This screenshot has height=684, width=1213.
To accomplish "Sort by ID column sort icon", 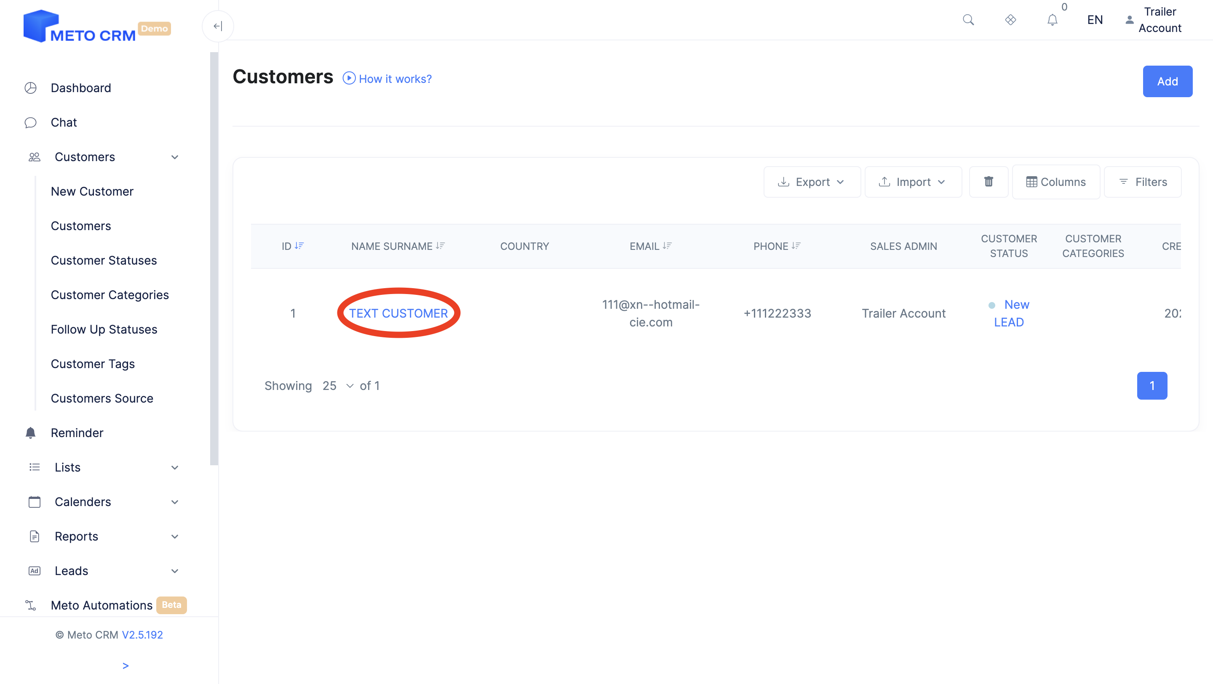I will [x=299, y=246].
